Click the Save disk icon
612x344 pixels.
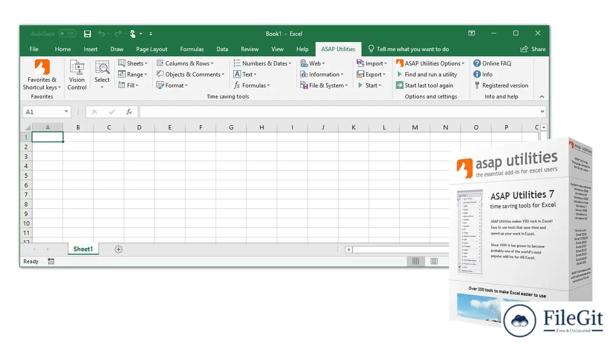coord(87,34)
